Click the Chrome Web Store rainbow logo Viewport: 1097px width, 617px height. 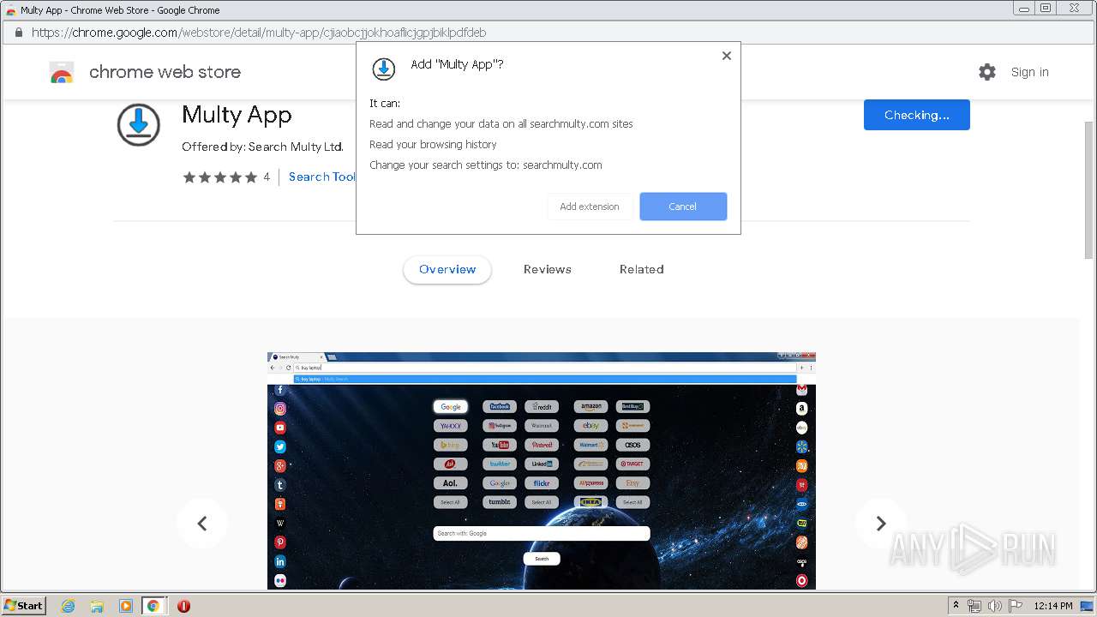[x=62, y=73]
